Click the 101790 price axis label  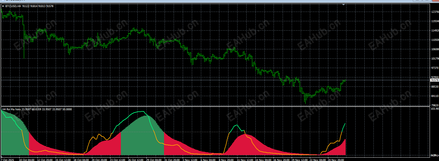tap(435, 59)
